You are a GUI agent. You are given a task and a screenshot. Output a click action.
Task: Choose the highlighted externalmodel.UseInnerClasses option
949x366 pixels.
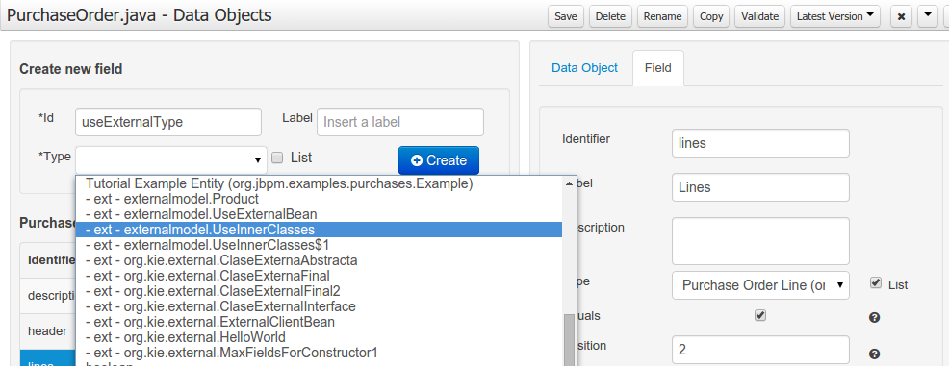[319, 230]
